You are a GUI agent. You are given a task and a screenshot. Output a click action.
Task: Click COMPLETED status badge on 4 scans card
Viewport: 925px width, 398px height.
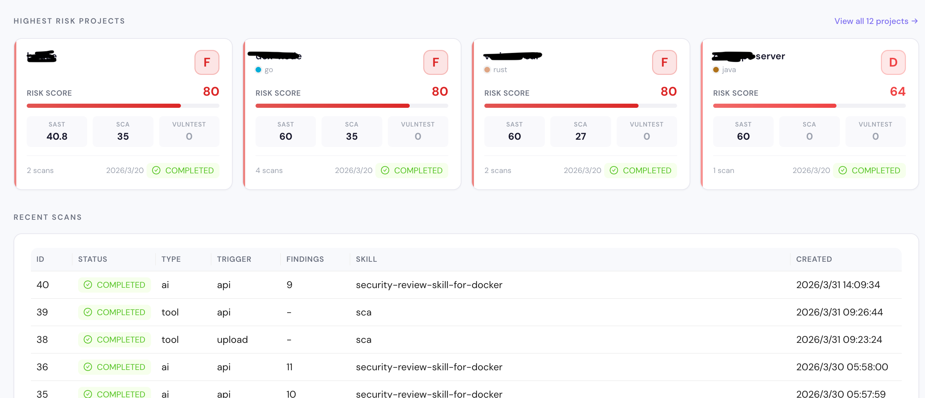pos(411,170)
